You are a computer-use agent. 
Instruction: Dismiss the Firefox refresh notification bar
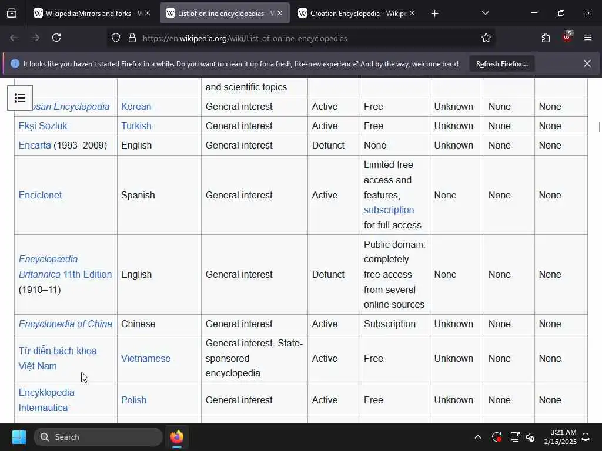click(587, 63)
